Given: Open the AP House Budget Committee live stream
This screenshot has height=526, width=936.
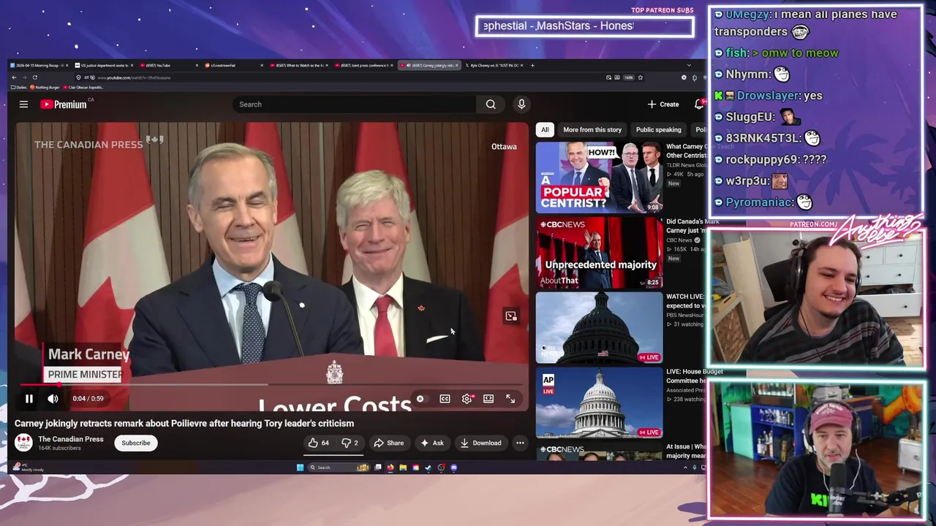Looking at the screenshot, I should coord(599,403).
